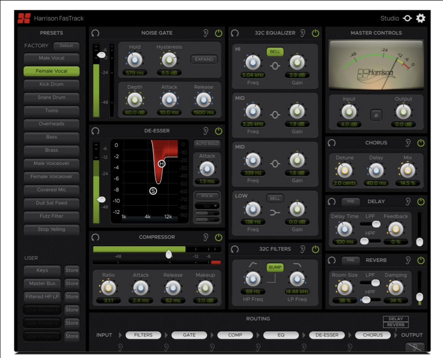Click the Default factory button

66,46
